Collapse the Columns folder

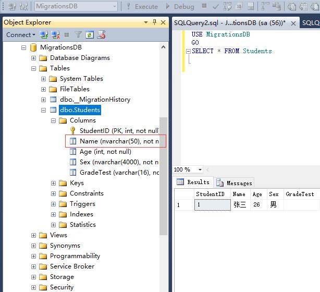(x=54, y=120)
